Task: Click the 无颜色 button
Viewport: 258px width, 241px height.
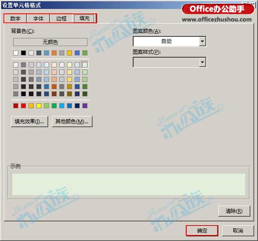Action: click(x=50, y=42)
